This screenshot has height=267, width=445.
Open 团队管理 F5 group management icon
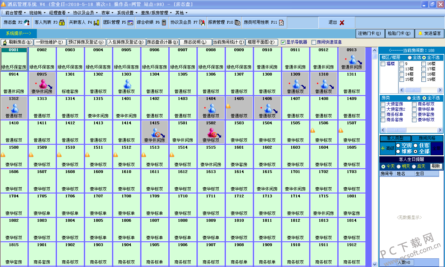(130, 23)
